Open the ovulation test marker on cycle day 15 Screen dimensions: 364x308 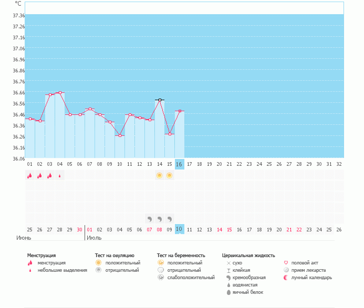pos(169,175)
